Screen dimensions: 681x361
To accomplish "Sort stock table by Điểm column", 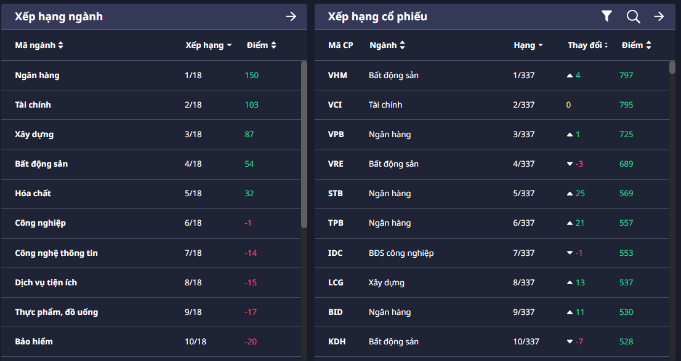I will (636, 45).
